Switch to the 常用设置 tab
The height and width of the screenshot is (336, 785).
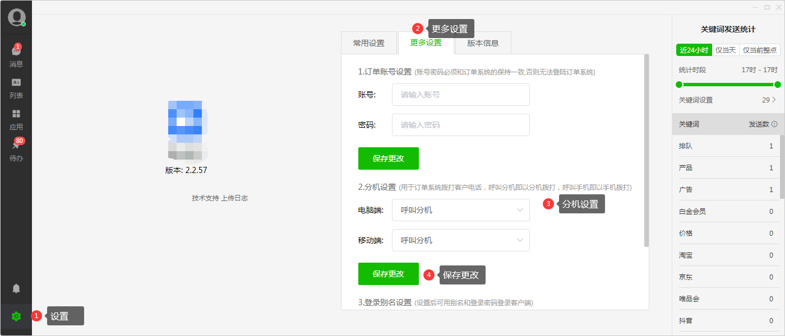(x=369, y=43)
